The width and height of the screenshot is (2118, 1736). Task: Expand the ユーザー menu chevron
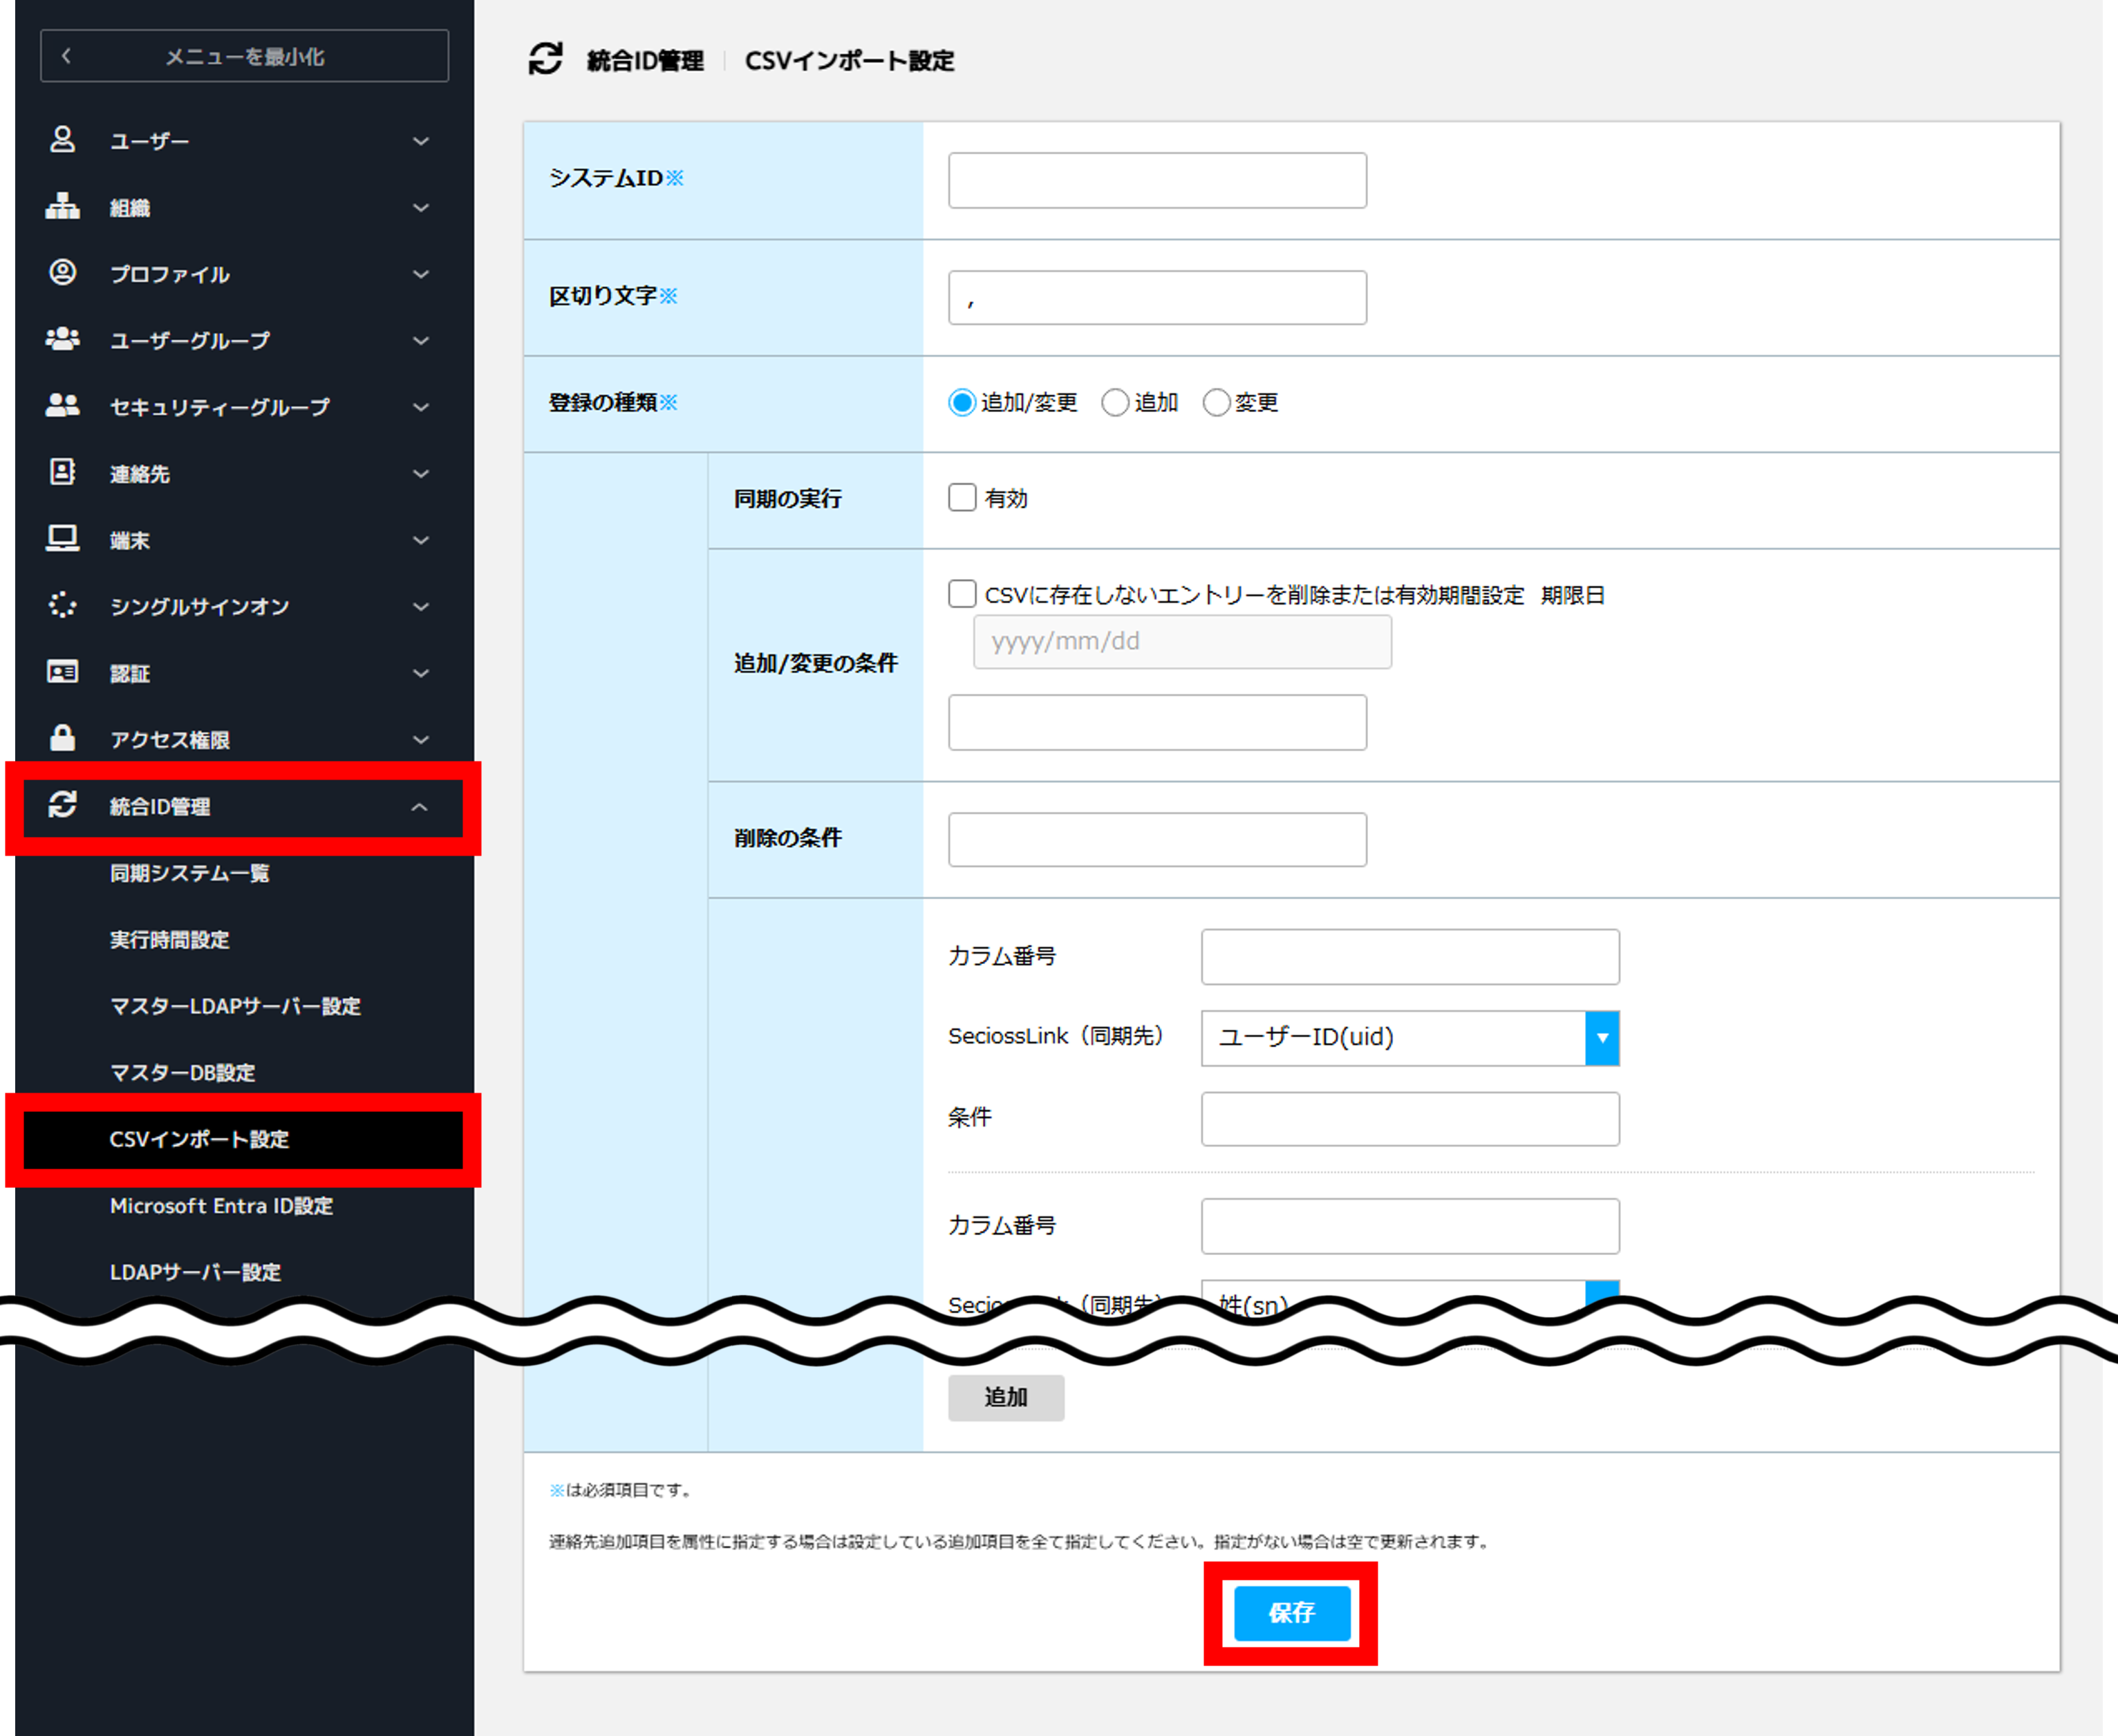[x=421, y=142]
